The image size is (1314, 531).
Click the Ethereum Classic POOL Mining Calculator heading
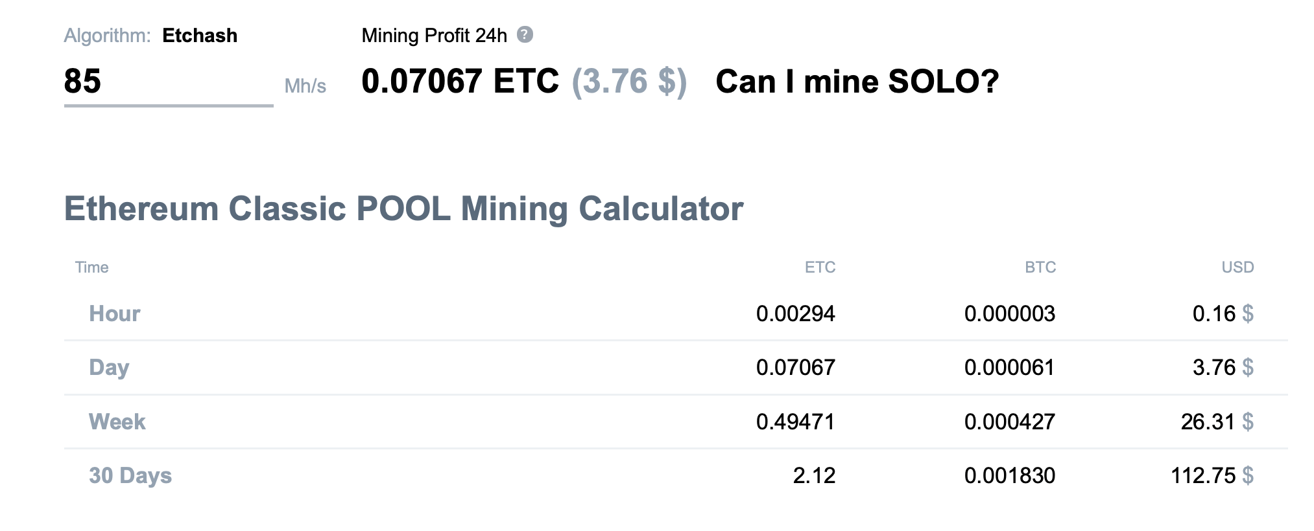coord(403,209)
